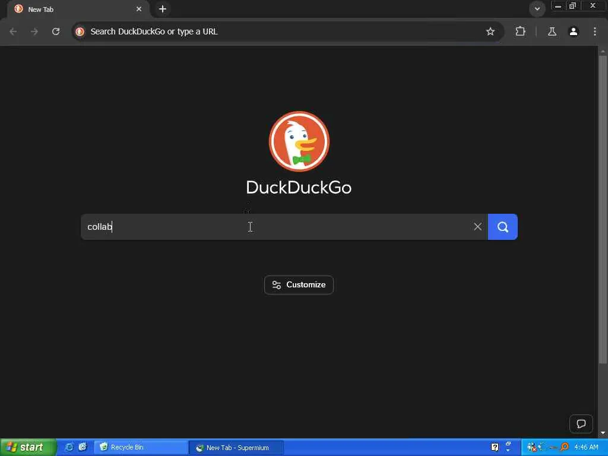Click the tray security alert icon
608x456 pixels.
coord(531,447)
